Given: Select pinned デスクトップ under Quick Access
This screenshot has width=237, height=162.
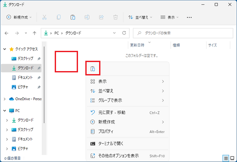Looking at the screenshot, I should pyautogui.click(x=25, y=59).
